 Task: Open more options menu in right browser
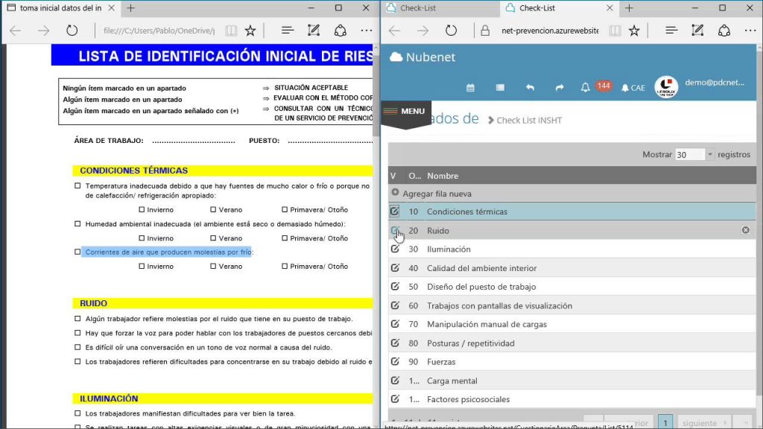(x=750, y=31)
